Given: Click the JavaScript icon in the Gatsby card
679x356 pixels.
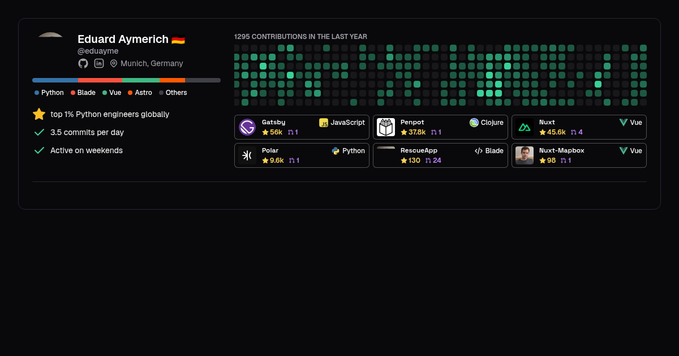Looking at the screenshot, I should tap(324, 123).
